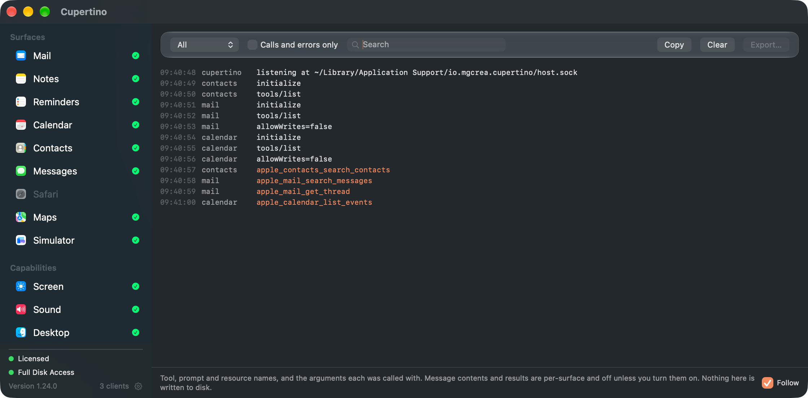Click the Simulator app icon
Image resolution: width=808 pixels, height=398 pixels.
click(21, 240)
